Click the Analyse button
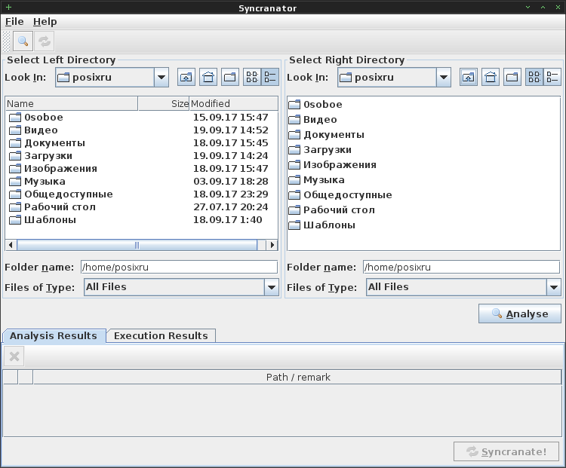 click(x=520, y=314)
